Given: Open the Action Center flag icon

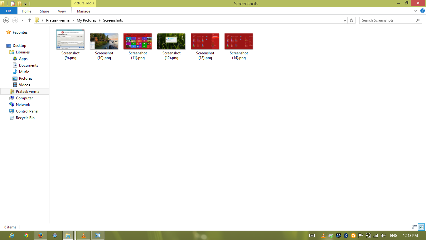Looking at the screenshot, I should [x=361, y=236].
